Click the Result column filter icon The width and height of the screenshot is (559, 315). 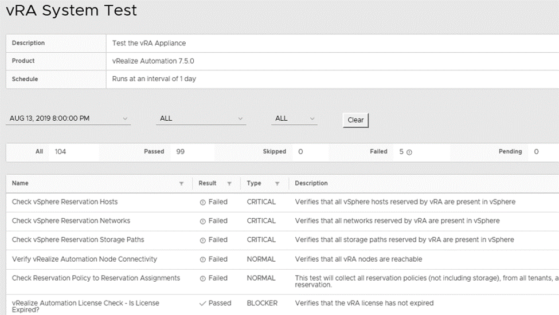[229, 184]
